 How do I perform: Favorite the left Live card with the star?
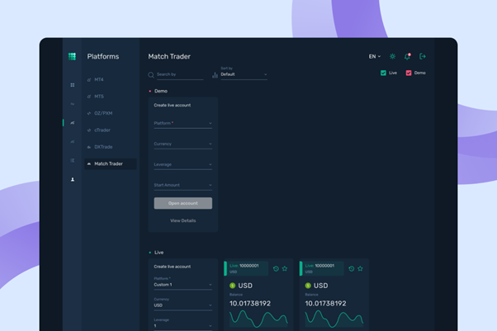pyautogui.click(x=285, y=269)
